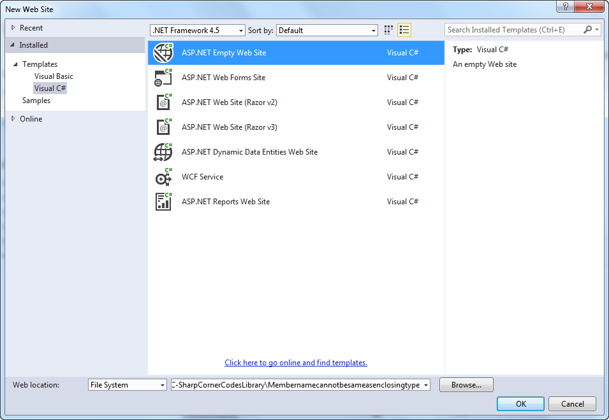
Task: Switch to small icons view
Action: pos(388,30)
